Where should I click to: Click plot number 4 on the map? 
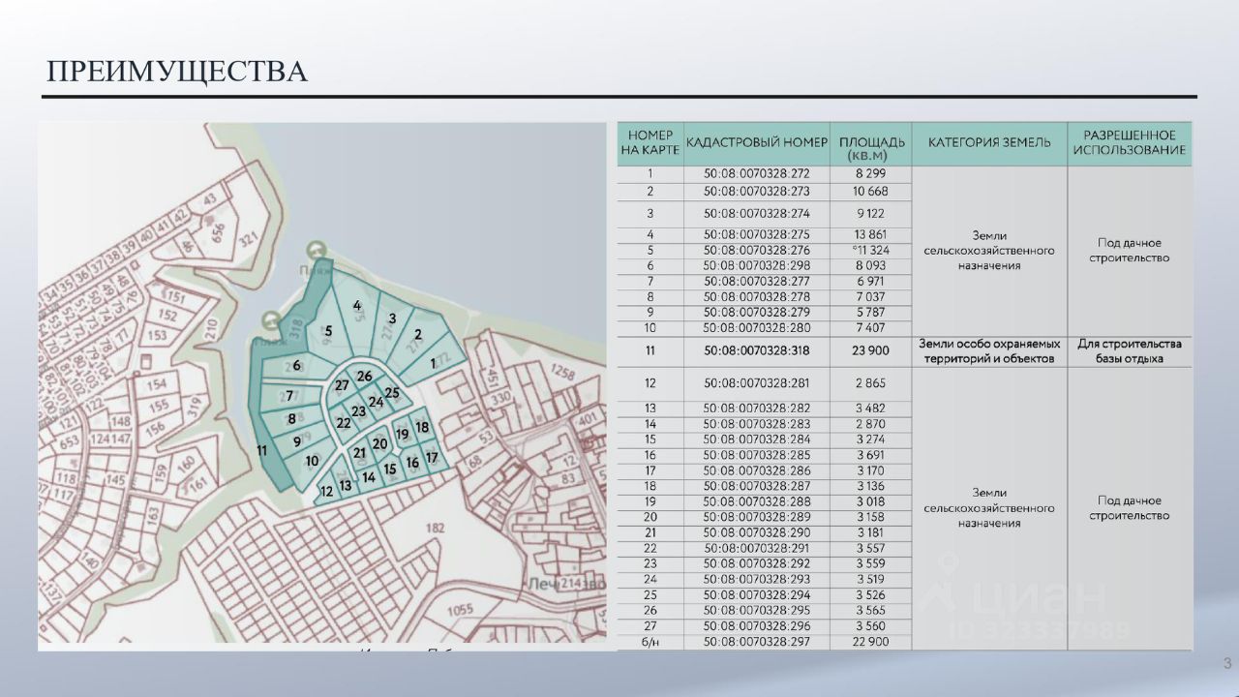coord(357,306)
